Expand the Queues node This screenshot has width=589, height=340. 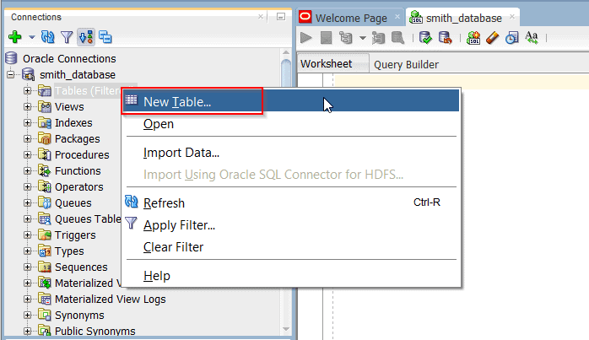[x=27, y=202]
